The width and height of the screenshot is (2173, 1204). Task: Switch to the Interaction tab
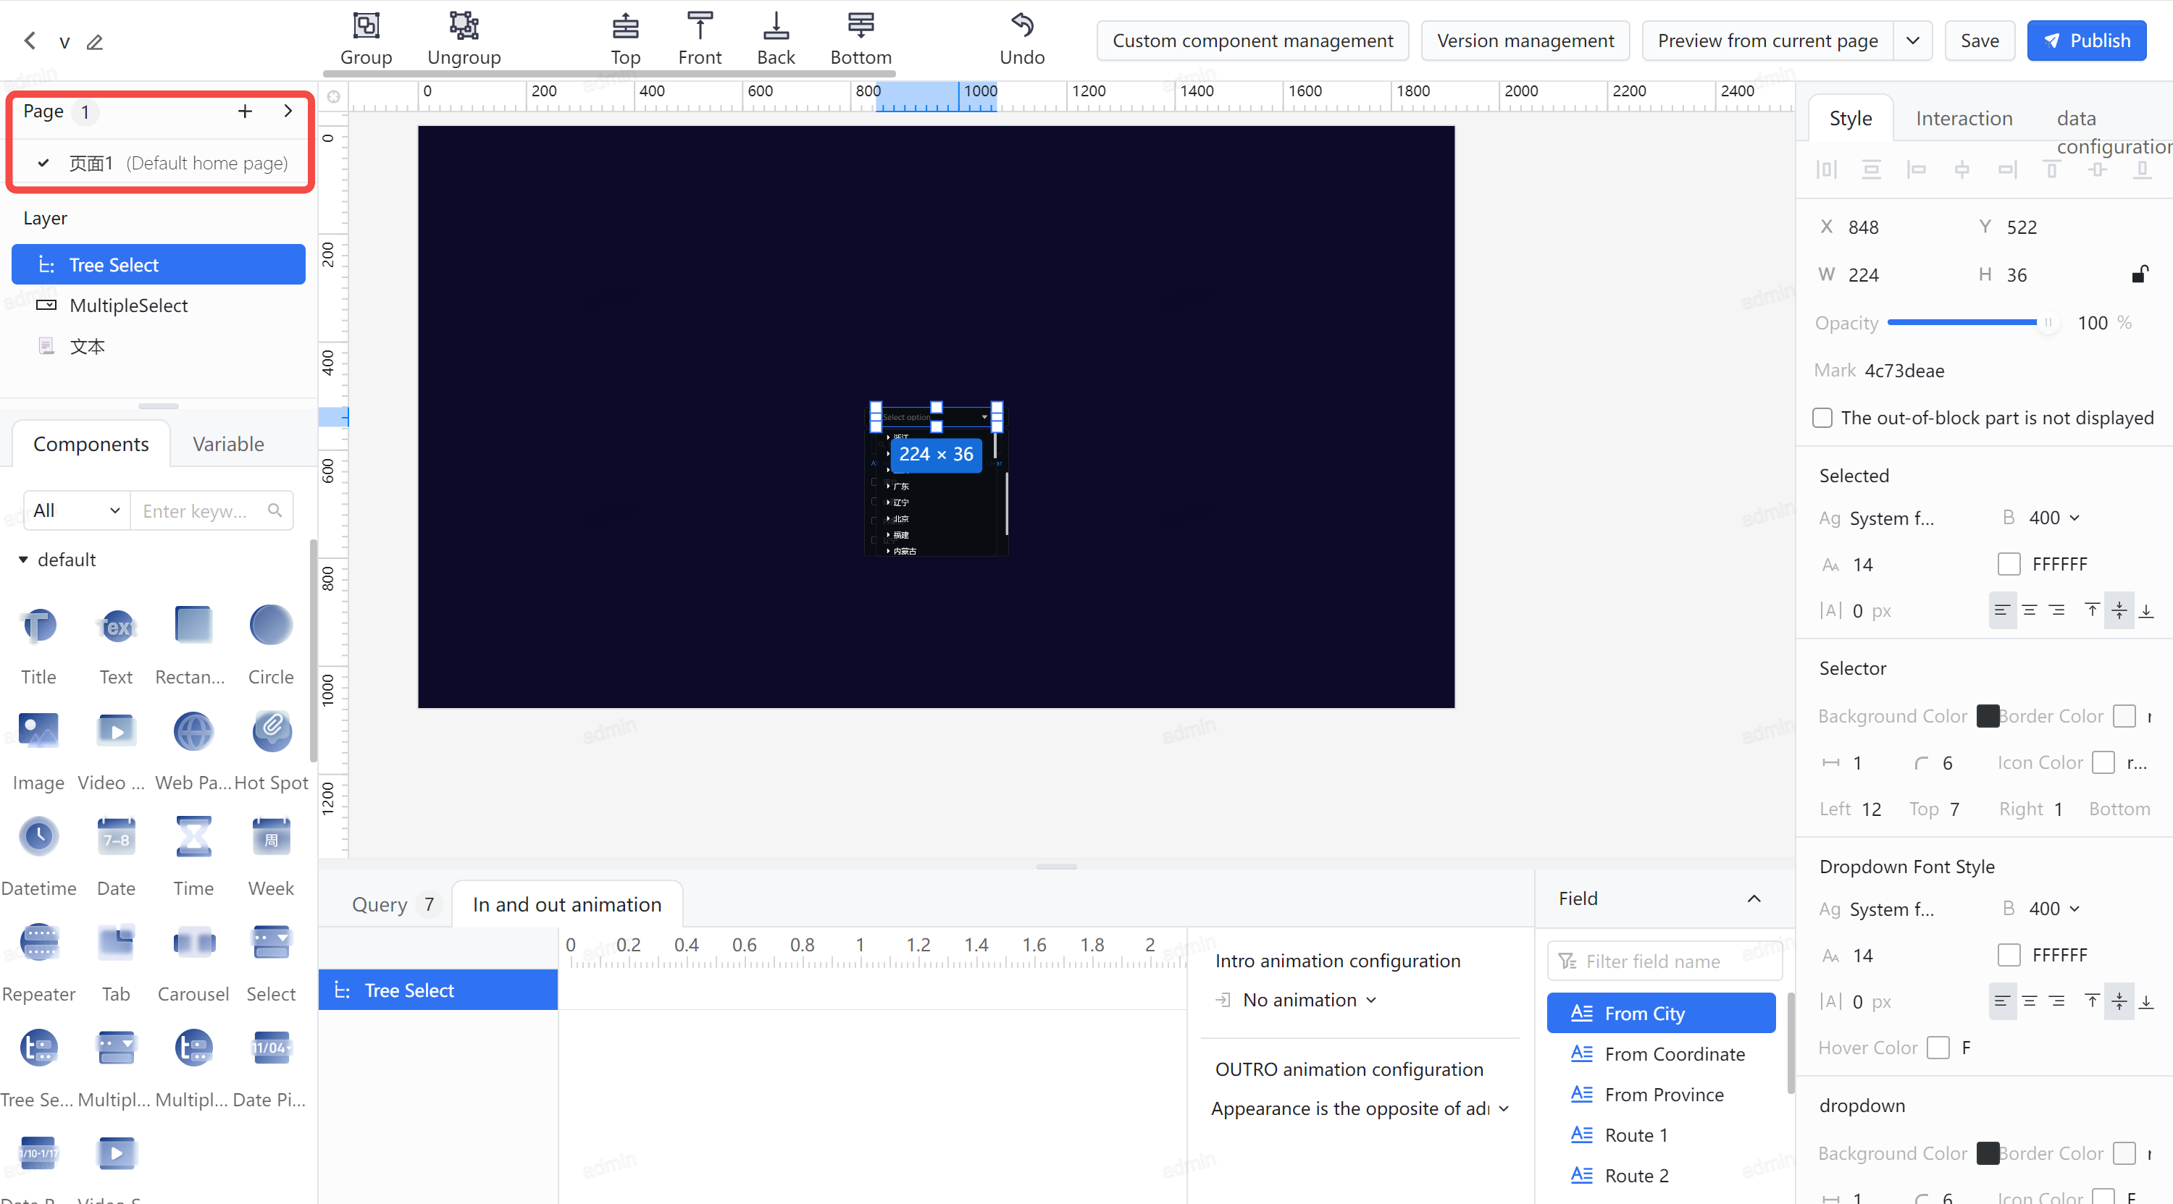pos(1963,118)
